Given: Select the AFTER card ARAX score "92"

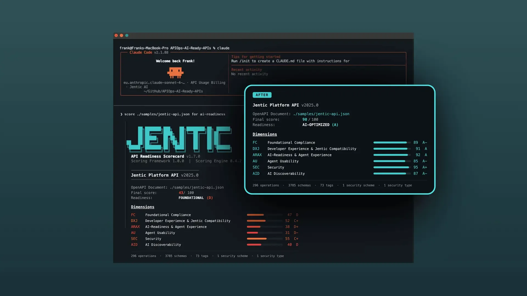Looking at the screenshot, I should [418, 155].
